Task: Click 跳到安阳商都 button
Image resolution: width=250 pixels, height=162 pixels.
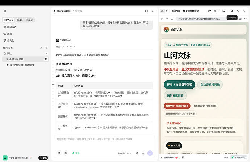Action: [175, 95]
